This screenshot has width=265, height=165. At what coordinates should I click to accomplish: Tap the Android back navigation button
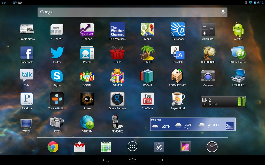[x=106, y=160]
